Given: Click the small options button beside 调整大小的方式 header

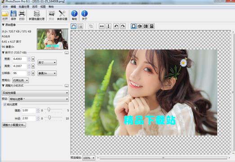Looking at the screenshot, I should tap(67, 86).
